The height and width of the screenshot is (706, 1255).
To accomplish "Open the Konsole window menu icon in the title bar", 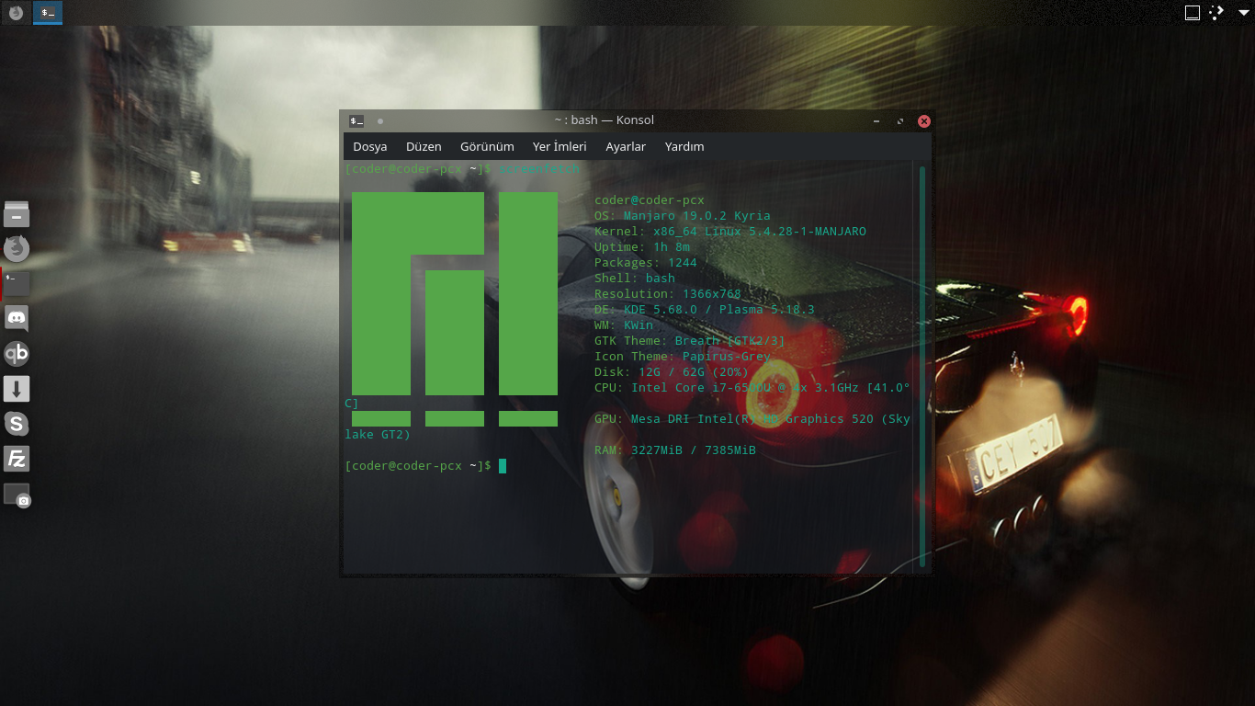I will (x=356, y=120).
